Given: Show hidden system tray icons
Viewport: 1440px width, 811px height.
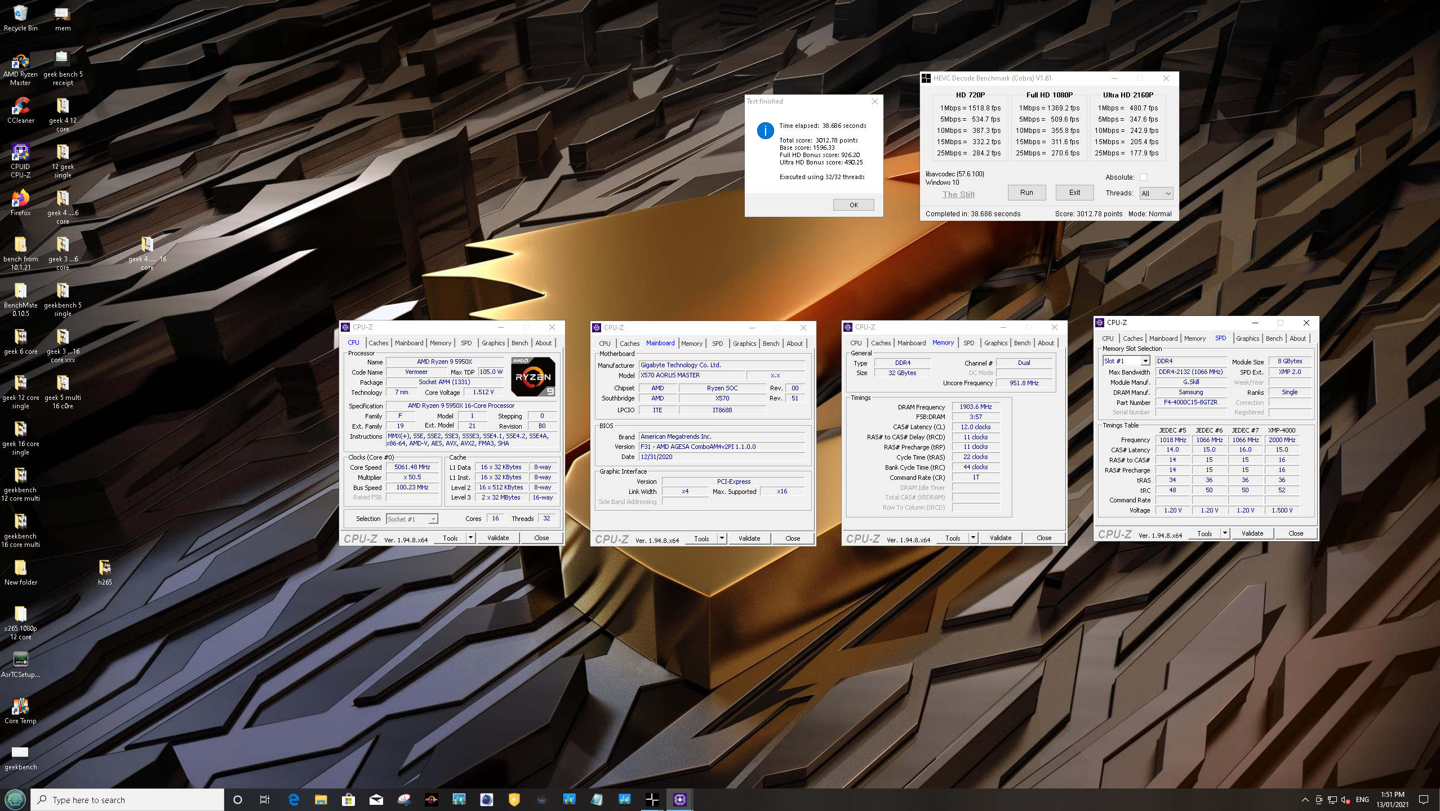Looking at the screenshot, I should [1305, 800].
